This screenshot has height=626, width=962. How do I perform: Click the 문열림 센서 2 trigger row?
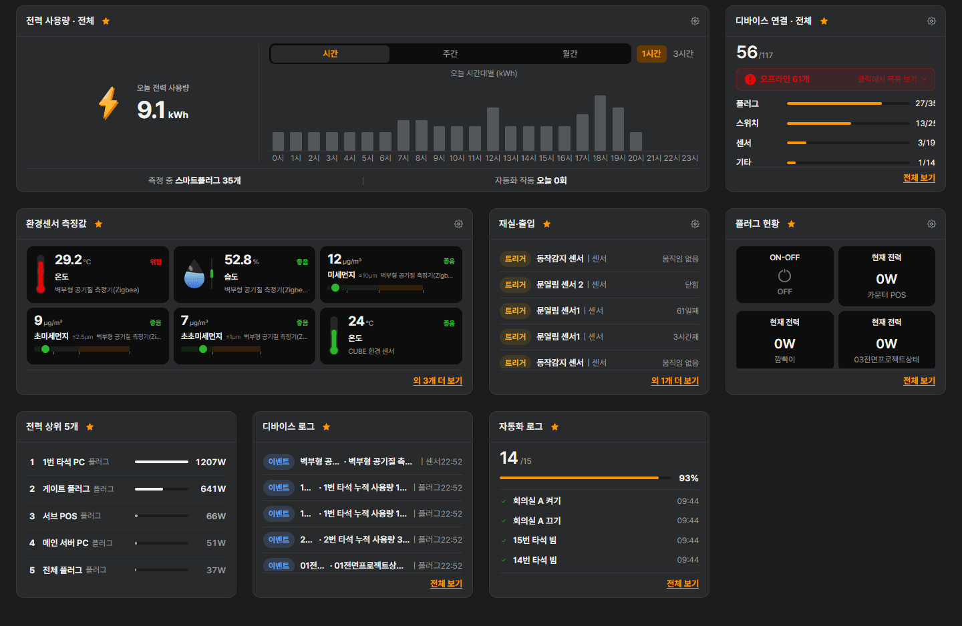[x=599, y=285]
